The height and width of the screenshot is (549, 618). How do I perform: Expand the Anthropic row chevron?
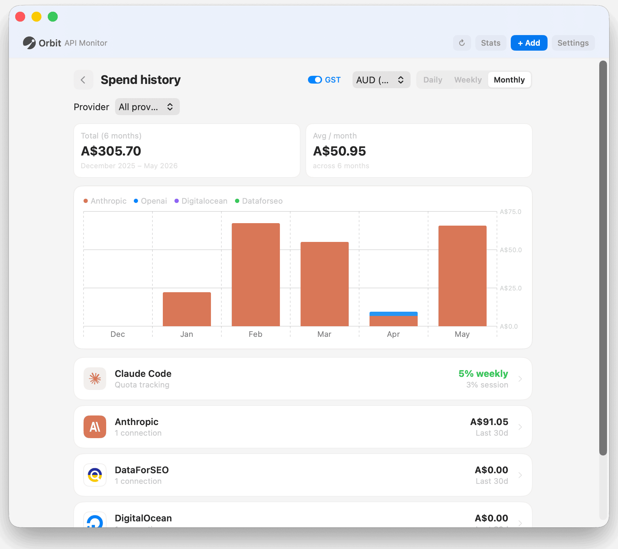point(520,427)
